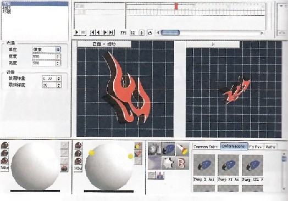Image resolution: width=288 pixels, height=201 pixels.
Task: Click the red frame marker on the timeline
Action: (x=176, y=7)
